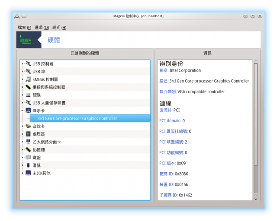Click the 匯流排: PCI line
Image resolution: width=277 pixels, height=221 pixels.
[169, 110]
